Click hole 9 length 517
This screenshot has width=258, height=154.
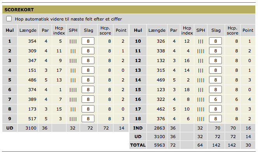point(32,119)
